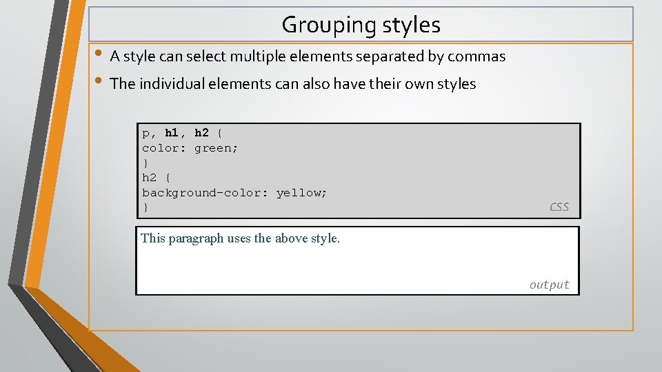
Task: Select bullet 'The individual elements can also have'
Action: click(292, 83)
